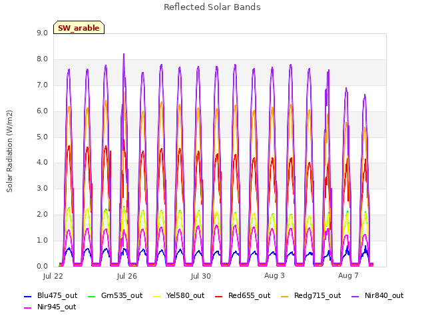Select the Red655_out legend entry
Screen dimensions: 426x320
click(242, 296)
